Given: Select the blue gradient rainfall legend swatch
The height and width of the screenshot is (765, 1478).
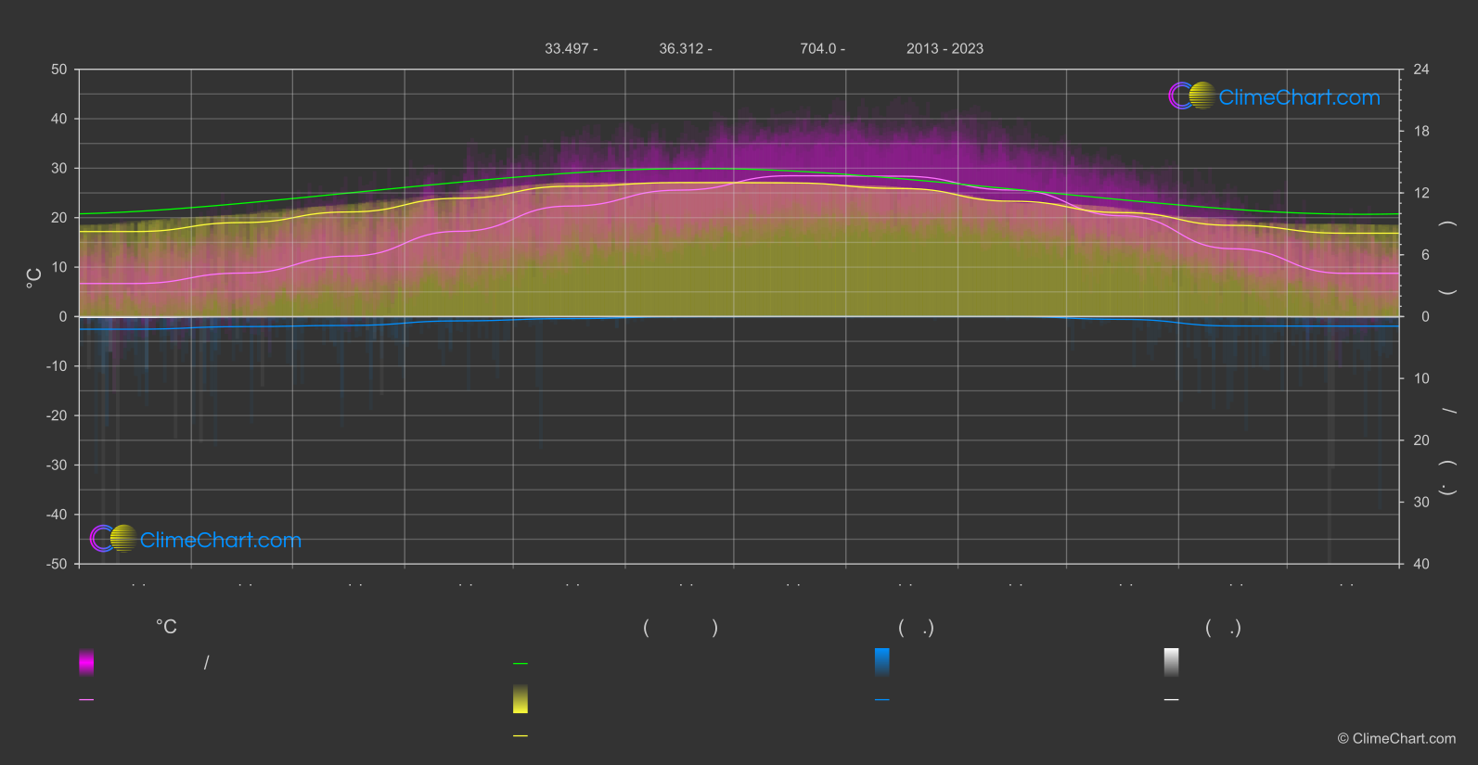Looking at the screenshot, I should tap(882, 662).
